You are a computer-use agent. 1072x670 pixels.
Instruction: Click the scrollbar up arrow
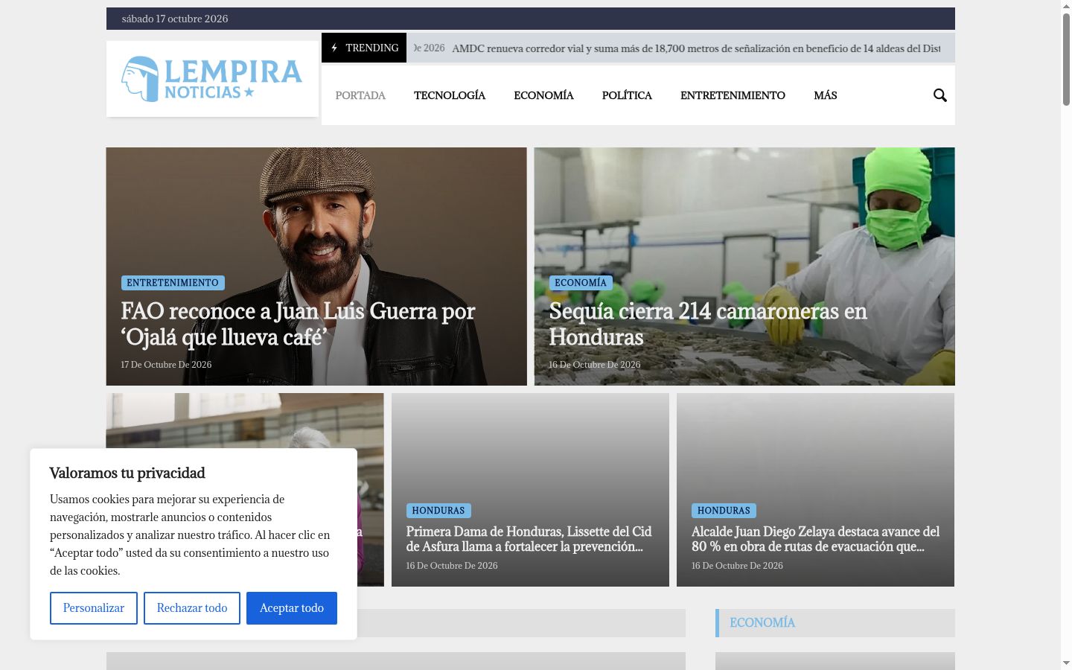coord(1066,6)
